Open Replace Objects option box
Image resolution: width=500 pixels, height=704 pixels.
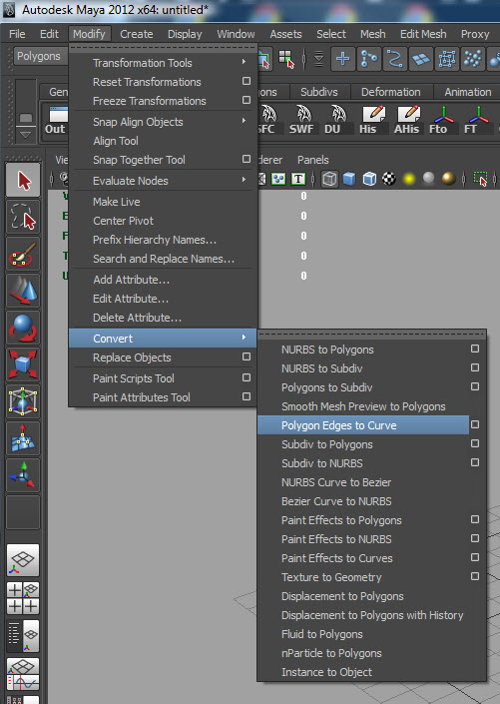pyautogui.click(x=247, y=356)
